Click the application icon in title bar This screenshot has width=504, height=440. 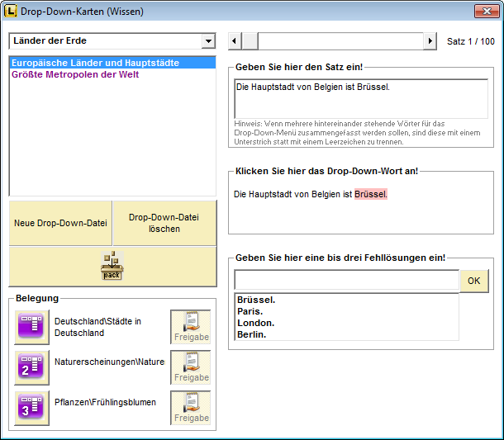11,12
